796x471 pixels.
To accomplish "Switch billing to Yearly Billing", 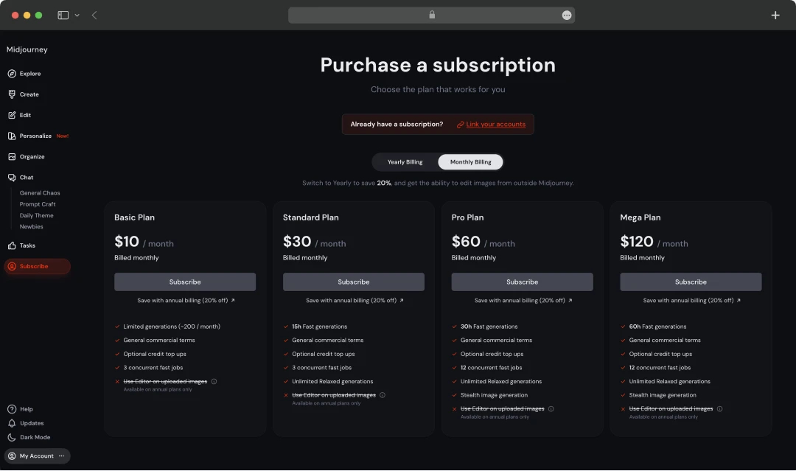I will pyautogui.click(x=405, y=161).
